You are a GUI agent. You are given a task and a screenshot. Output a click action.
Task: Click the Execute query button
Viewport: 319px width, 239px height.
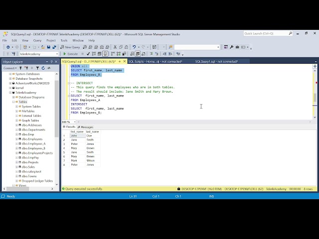(71, 54)
